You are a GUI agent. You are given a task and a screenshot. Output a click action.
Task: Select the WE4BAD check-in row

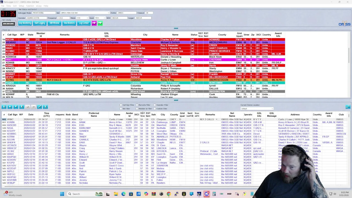143,42
